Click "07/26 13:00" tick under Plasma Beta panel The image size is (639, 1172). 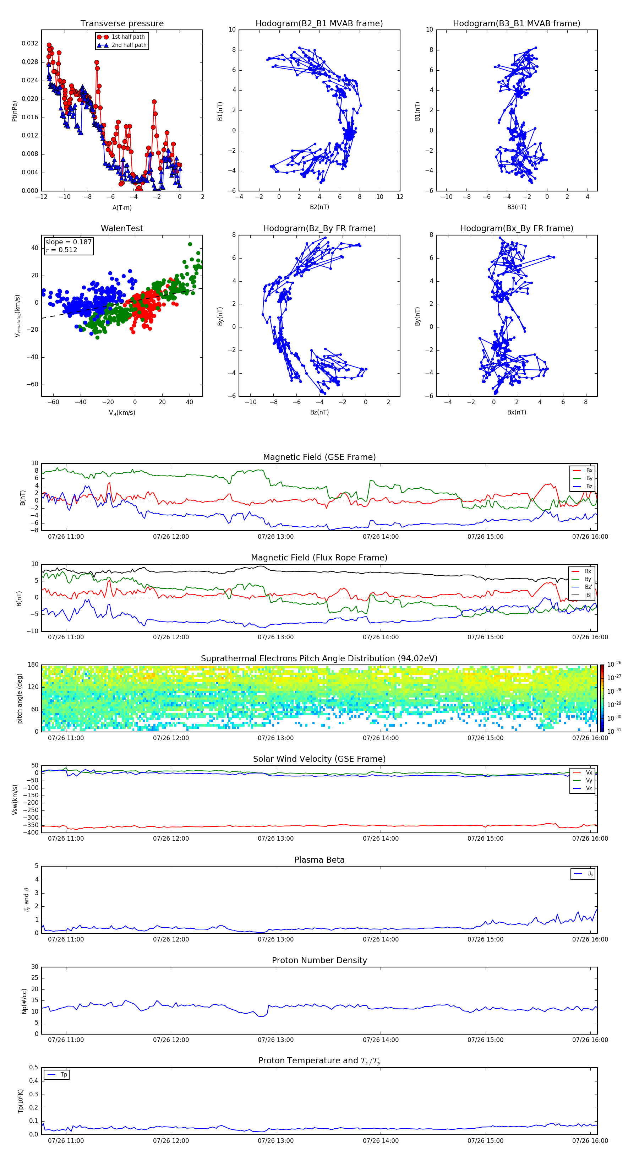coord(275,939)
